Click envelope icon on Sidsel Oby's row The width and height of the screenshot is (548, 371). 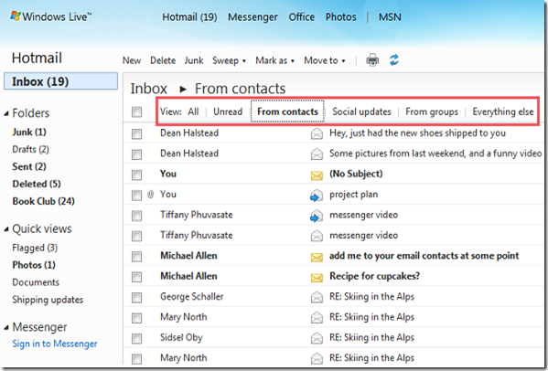[317, 338]
